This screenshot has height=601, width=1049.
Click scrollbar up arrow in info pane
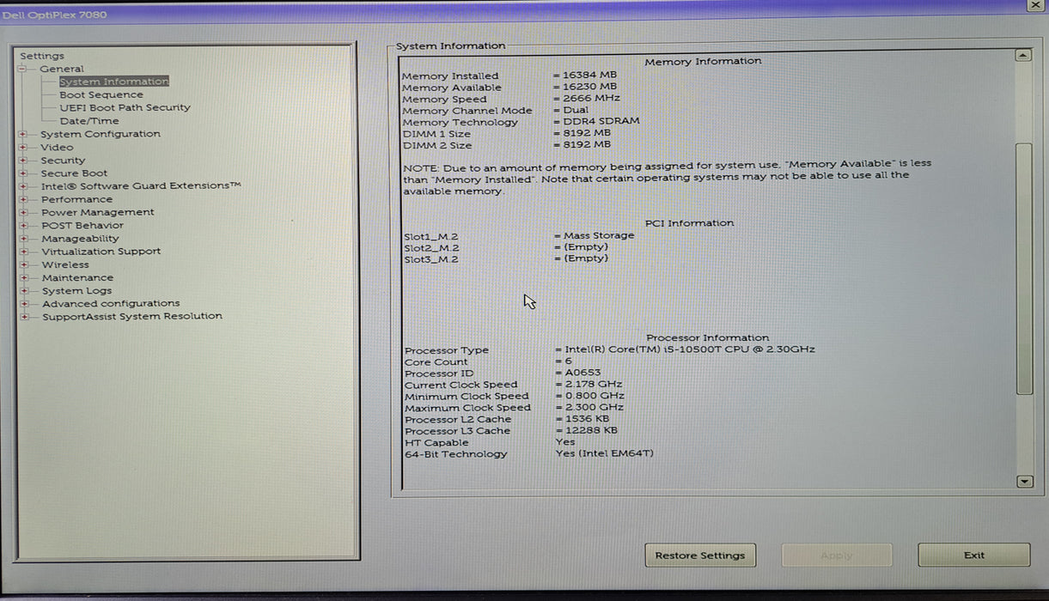tap(1023, 56)
